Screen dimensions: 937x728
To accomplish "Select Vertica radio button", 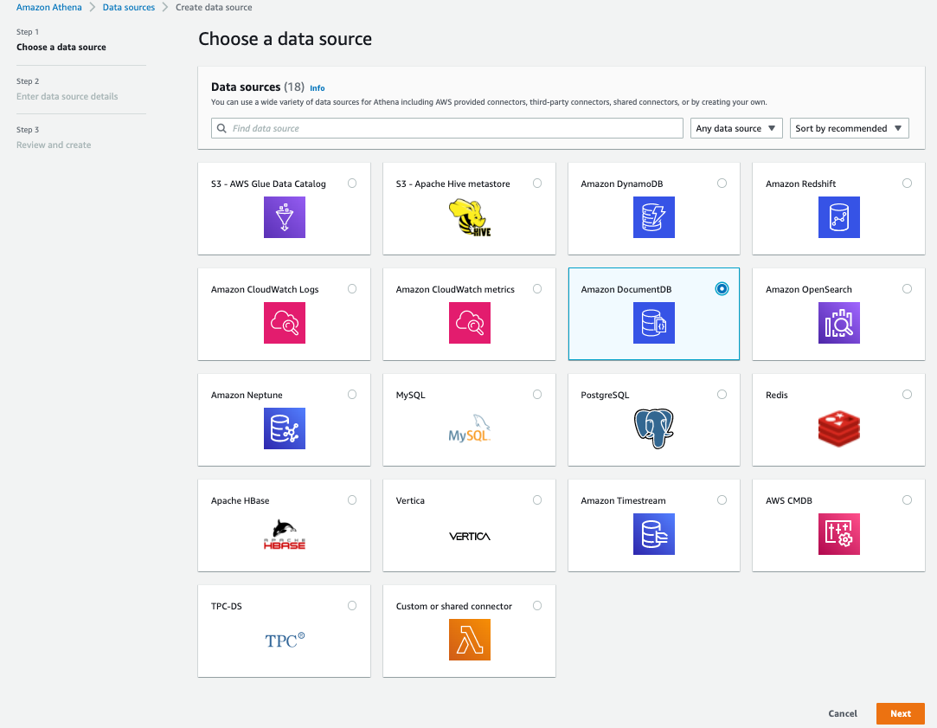I will pyautogui.click(x=537, y=499).
